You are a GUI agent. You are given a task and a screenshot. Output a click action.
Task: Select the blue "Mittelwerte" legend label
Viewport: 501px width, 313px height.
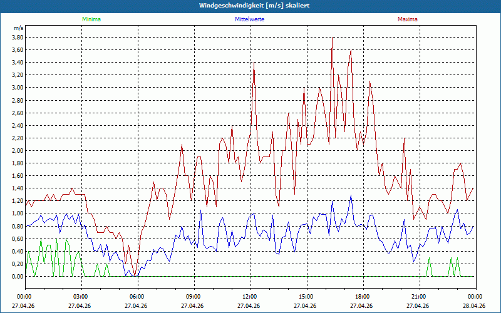coord(250,19)
